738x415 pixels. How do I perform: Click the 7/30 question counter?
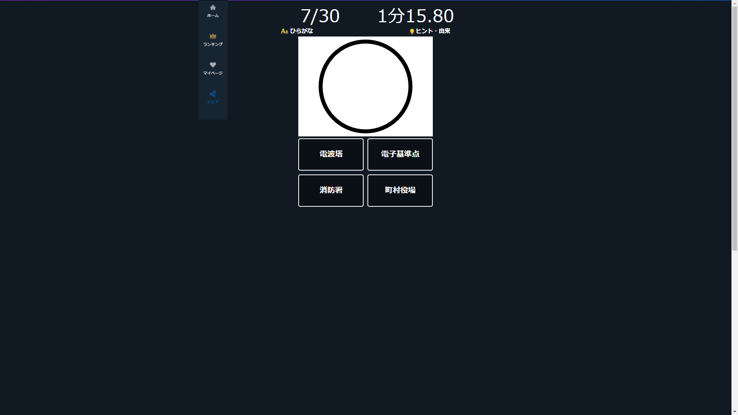coord(320,16)
